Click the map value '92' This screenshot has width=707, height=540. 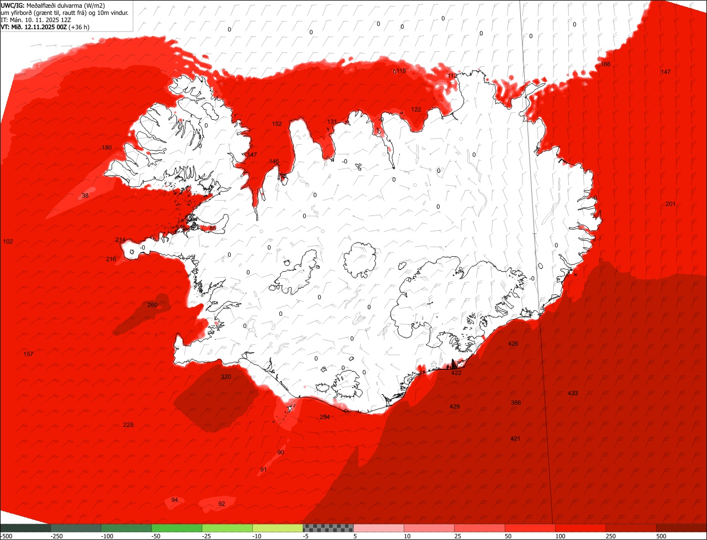pyautogui.click(x=221, y=504)
